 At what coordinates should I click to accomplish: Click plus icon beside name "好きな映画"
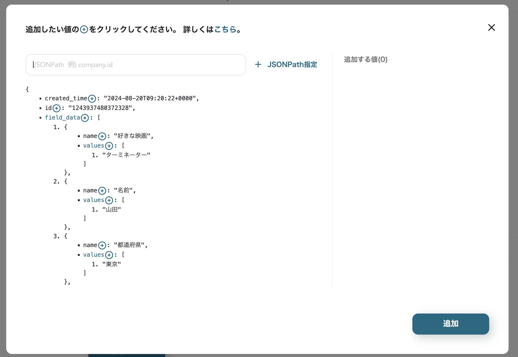coord(102,136)
